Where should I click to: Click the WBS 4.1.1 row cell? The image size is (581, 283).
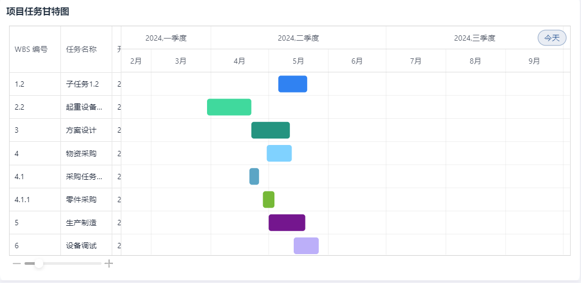tap(22, 200)
